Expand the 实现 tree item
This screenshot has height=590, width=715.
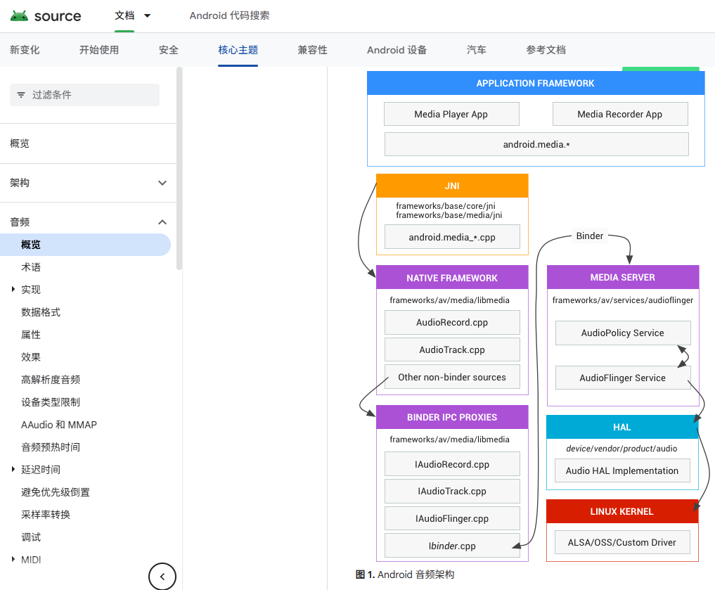pyautogui.click(x=13, y=290)
